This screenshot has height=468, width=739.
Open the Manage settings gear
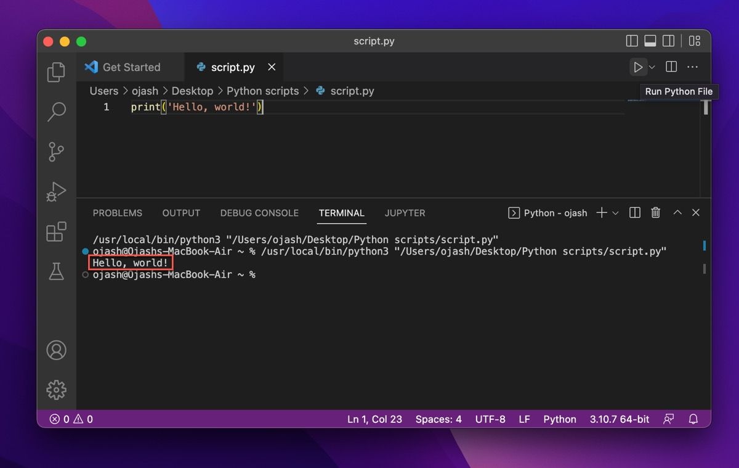click(x=56, y=390)
